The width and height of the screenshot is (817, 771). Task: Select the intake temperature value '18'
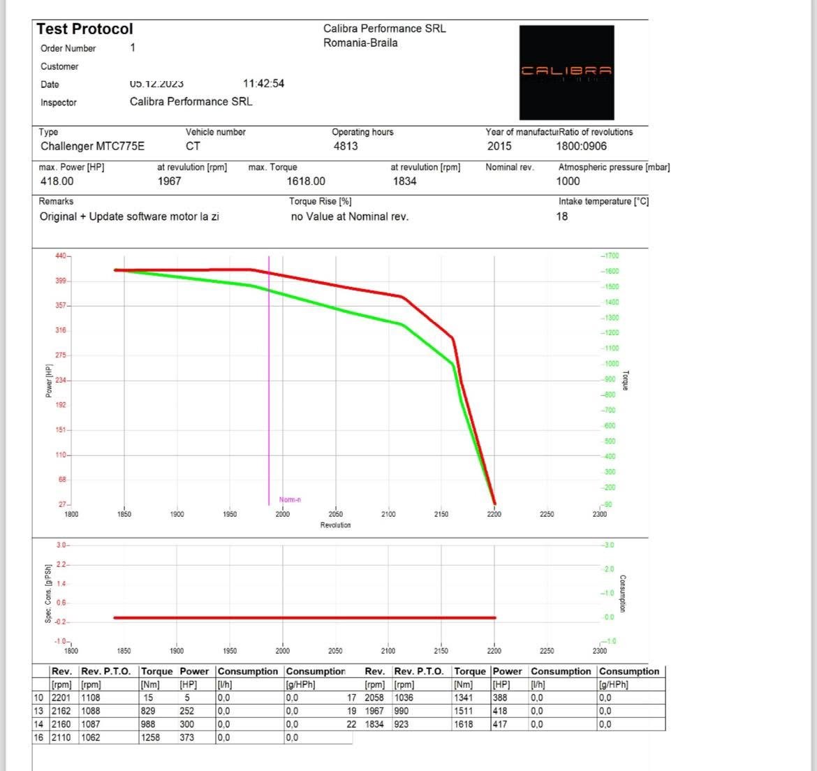tap(561, 216)
